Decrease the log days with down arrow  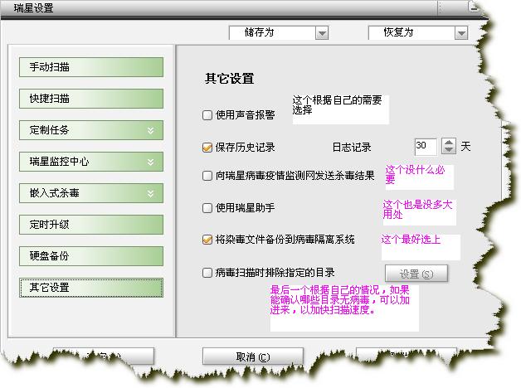[x=449, y=150]
